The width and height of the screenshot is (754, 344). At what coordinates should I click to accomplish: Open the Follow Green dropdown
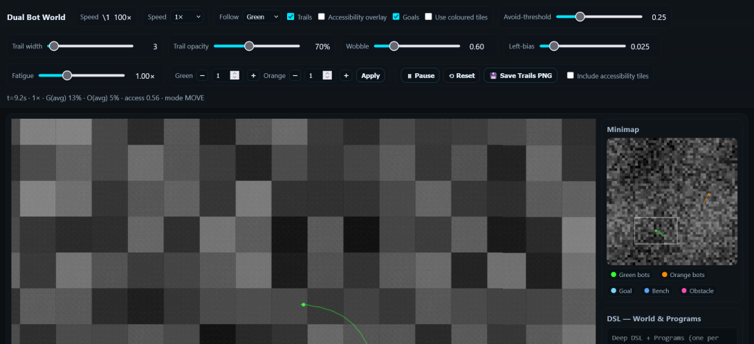tap(261, 17)
